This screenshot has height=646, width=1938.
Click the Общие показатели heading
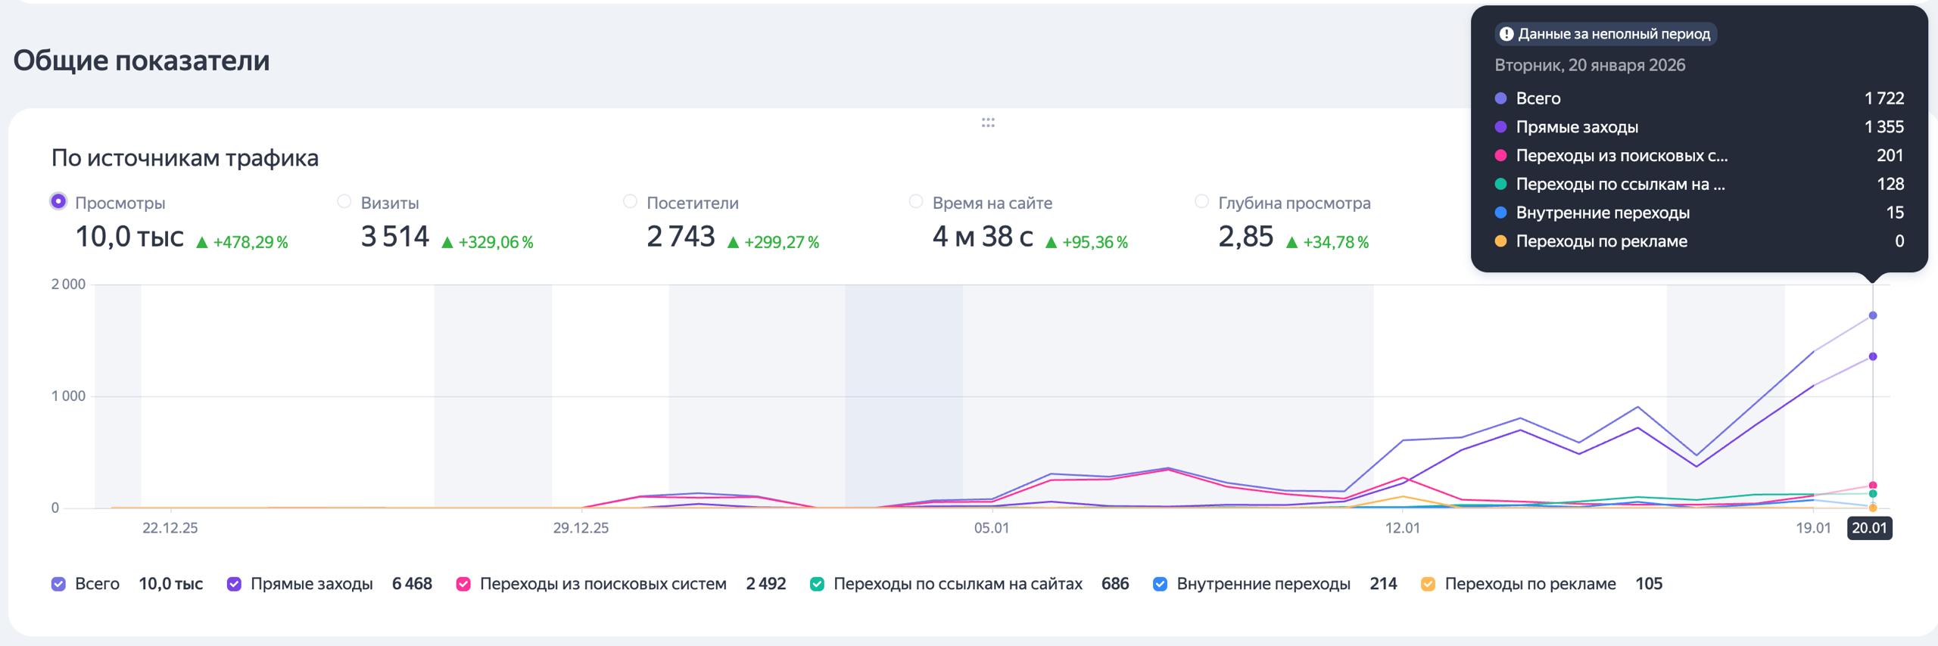[142, 61]
